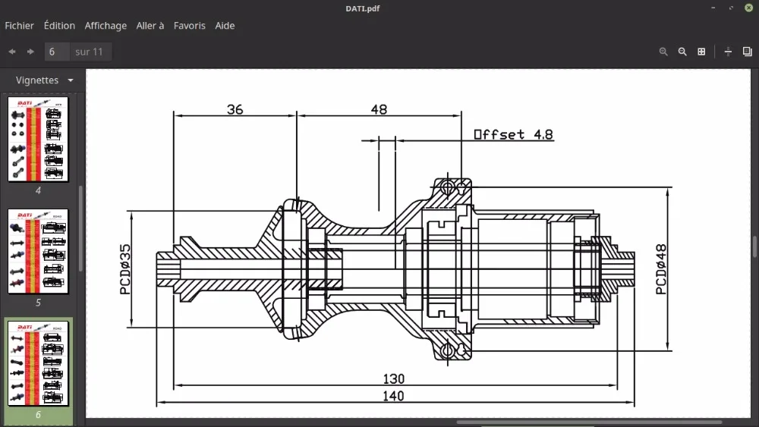Click the '140' dimension value

point(393,396)
